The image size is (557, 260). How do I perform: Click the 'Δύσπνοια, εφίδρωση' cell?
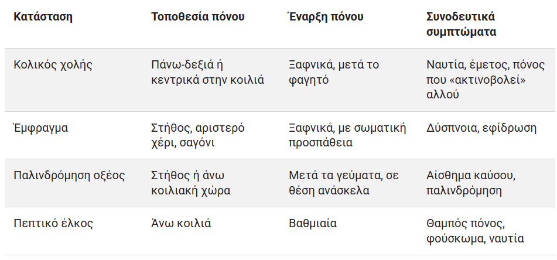[482, 128]
